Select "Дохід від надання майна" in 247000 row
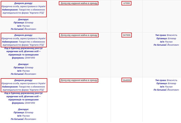The height and width of the screenshot is (123, 181). pyautogui.click(x=79, y=35)
